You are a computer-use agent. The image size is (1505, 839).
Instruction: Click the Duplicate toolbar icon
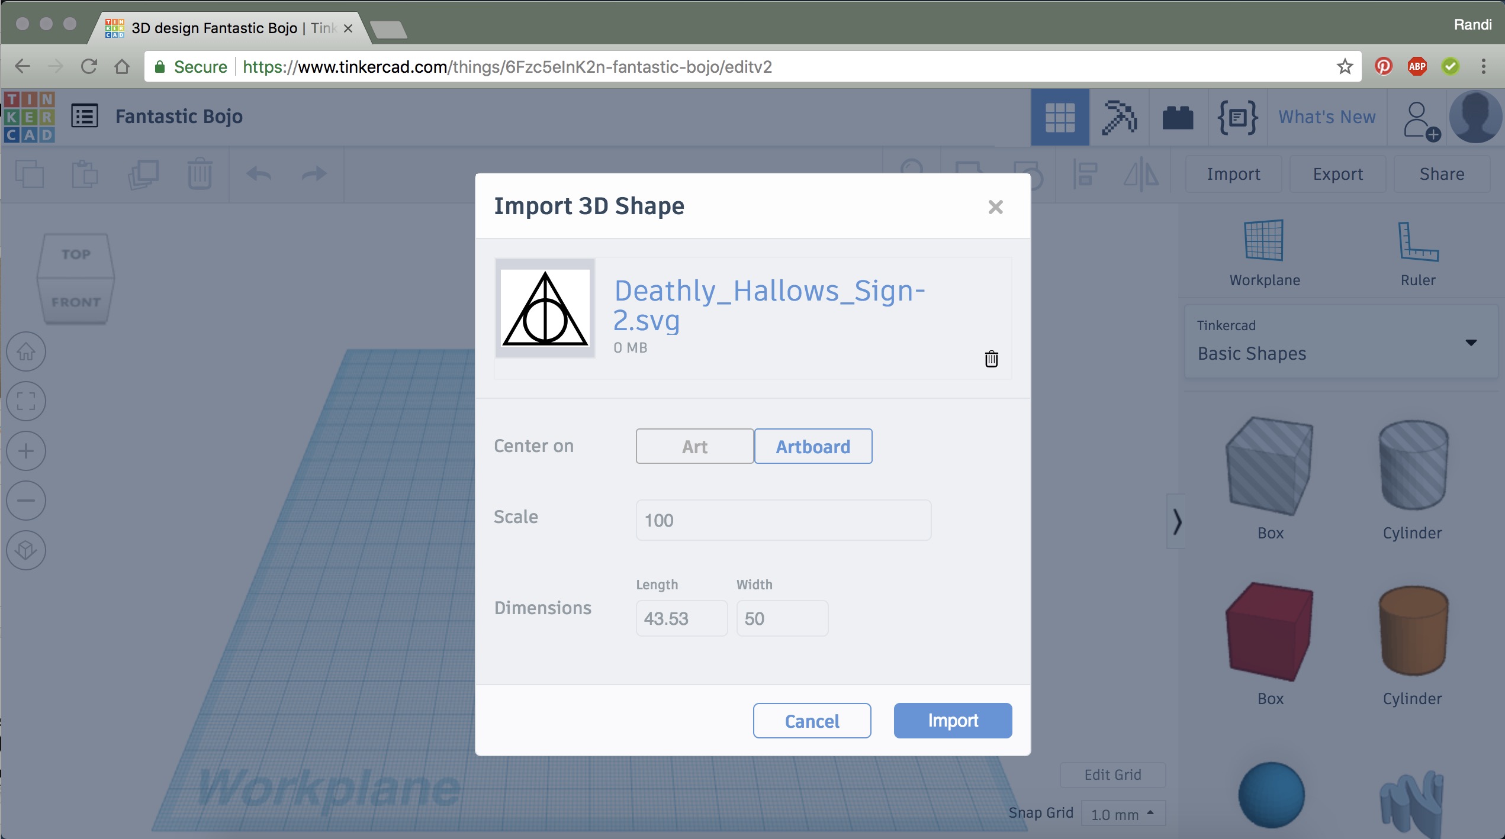pos(143,174)
